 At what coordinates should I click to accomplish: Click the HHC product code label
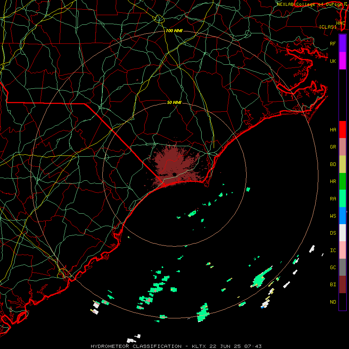click(x=341, y=23)
